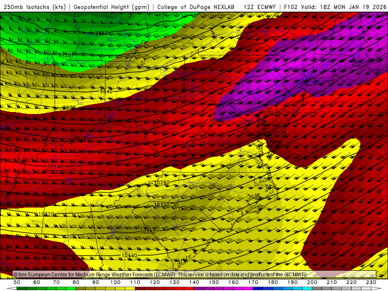388x291 pixels.
Task: Click the 9840 height contour label
Action: [x=106, y=91]
